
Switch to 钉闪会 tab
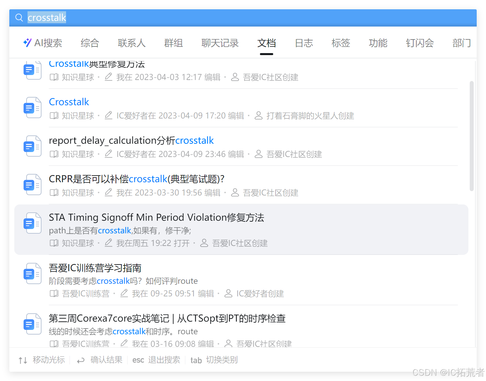click(420, 43)
